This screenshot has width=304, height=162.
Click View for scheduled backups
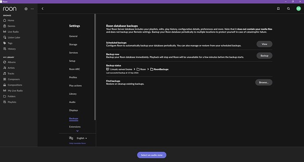pos(264,44)
